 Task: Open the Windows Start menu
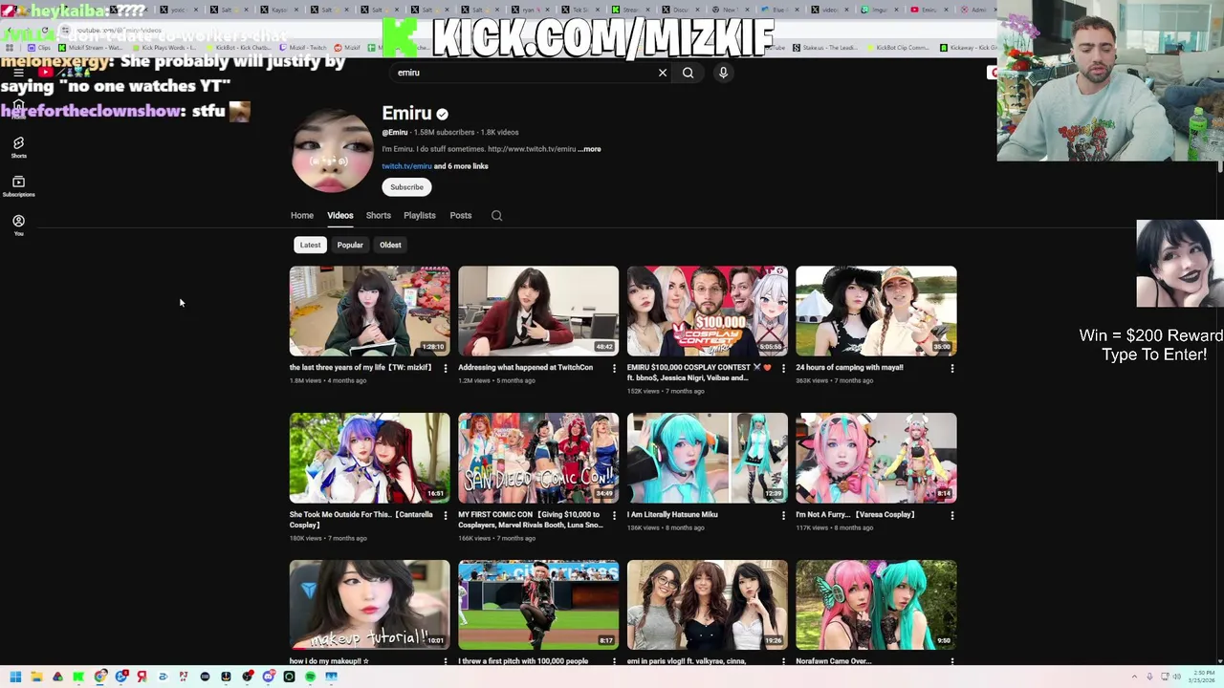pos(15,677)
